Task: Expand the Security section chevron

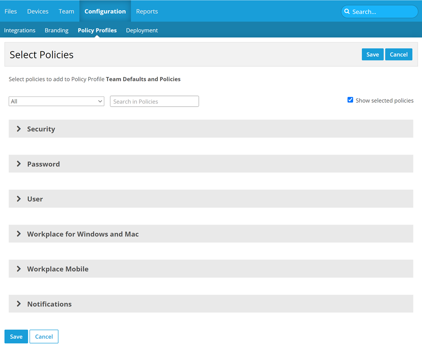Action: pyautogui.click(x=19, y=129)
